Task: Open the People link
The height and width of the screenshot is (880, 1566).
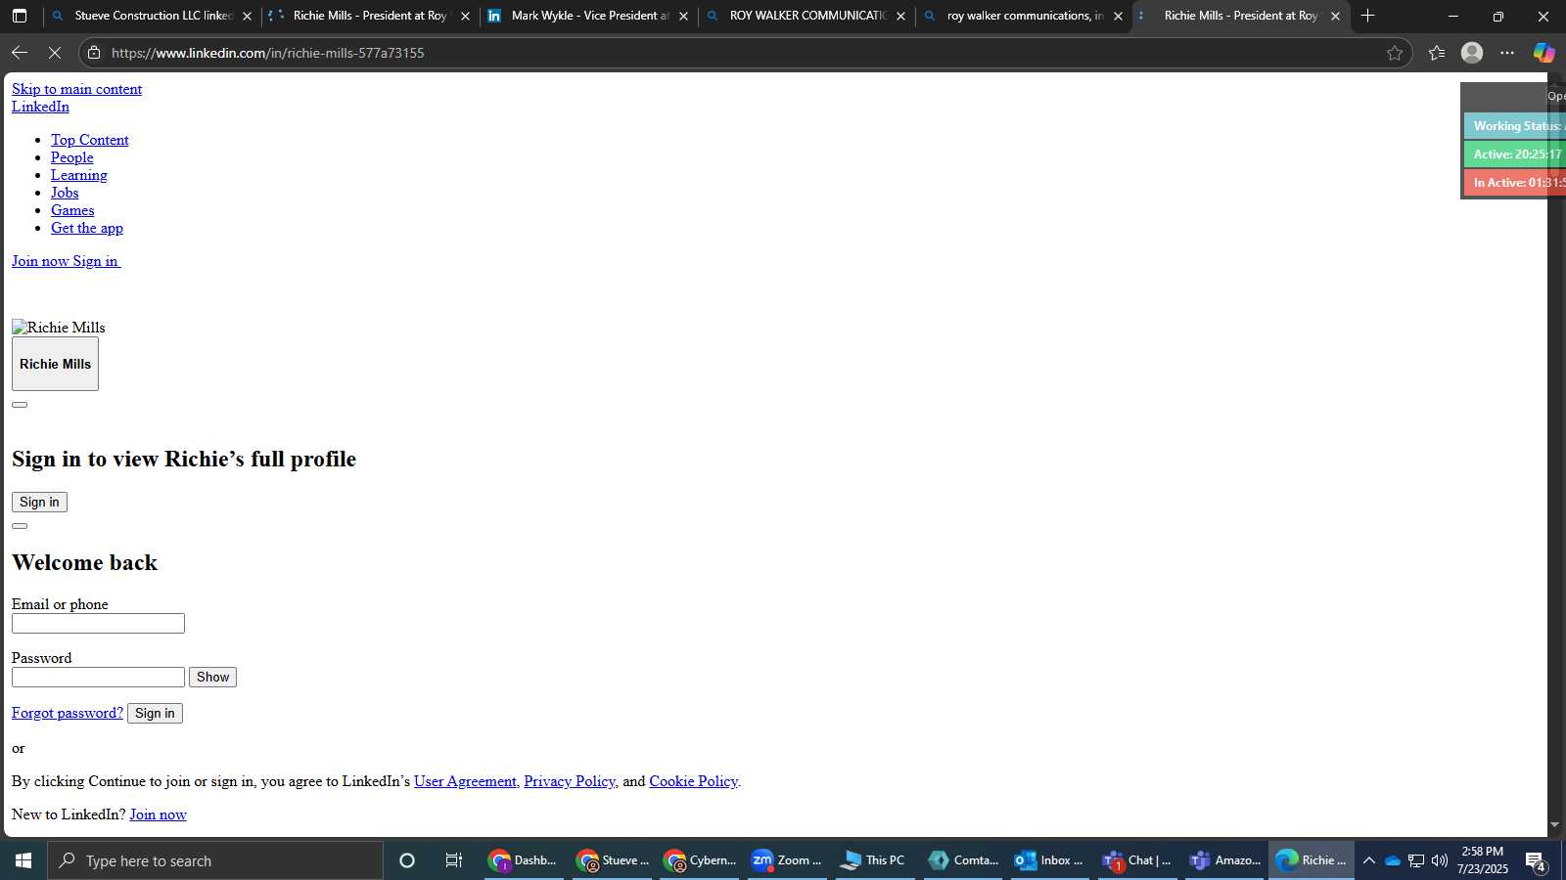Action: 72,157
